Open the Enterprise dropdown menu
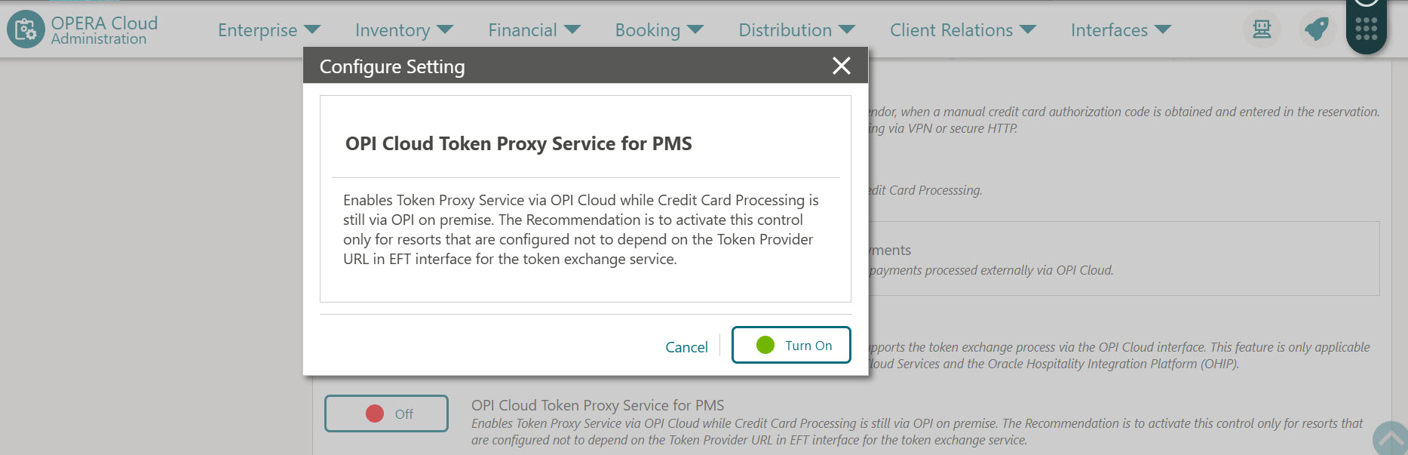Image resolution: width=1408 pixels, height=455 pixels. [268, 29]
